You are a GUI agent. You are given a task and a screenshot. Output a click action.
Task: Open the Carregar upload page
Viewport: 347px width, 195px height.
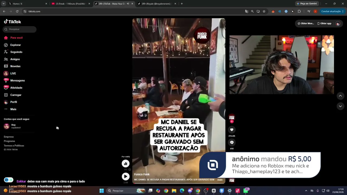(x=12, y=95)
